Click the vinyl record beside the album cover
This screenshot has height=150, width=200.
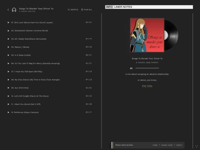coord(171,35)
